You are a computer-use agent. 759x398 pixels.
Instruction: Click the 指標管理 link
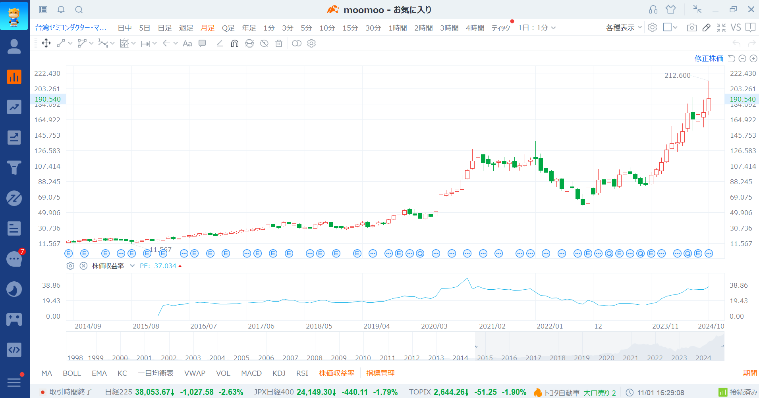click(x=380, y=373)
